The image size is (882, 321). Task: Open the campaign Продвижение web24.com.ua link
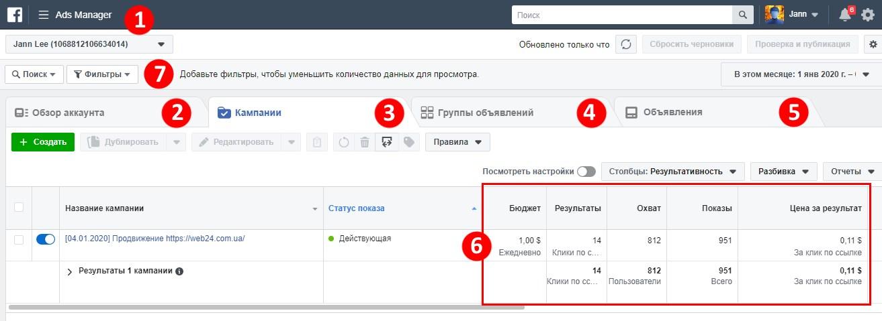155,239
